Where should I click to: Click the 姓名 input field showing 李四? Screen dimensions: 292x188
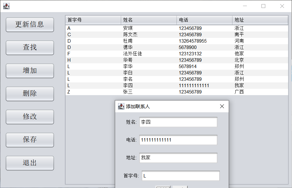tap(178, 122)
